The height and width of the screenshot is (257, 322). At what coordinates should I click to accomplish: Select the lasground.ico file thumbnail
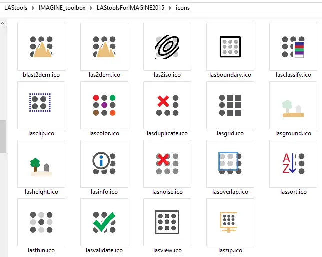293,105
